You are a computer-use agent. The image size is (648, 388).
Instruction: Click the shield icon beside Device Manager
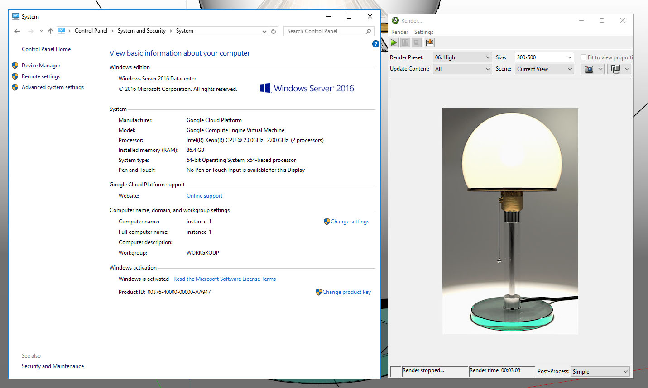[15, 66]
